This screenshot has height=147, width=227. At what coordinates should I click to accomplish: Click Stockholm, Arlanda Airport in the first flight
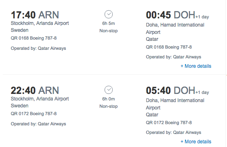[x=40, y=23]
